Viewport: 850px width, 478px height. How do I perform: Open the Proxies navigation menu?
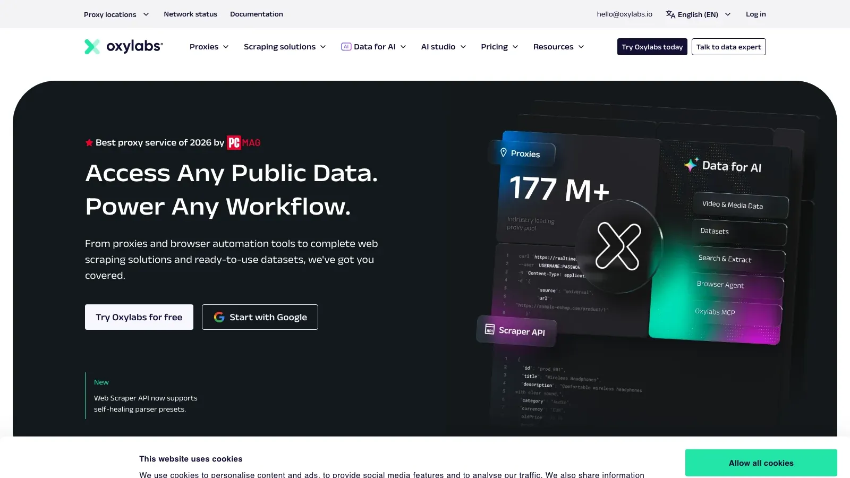209,47
